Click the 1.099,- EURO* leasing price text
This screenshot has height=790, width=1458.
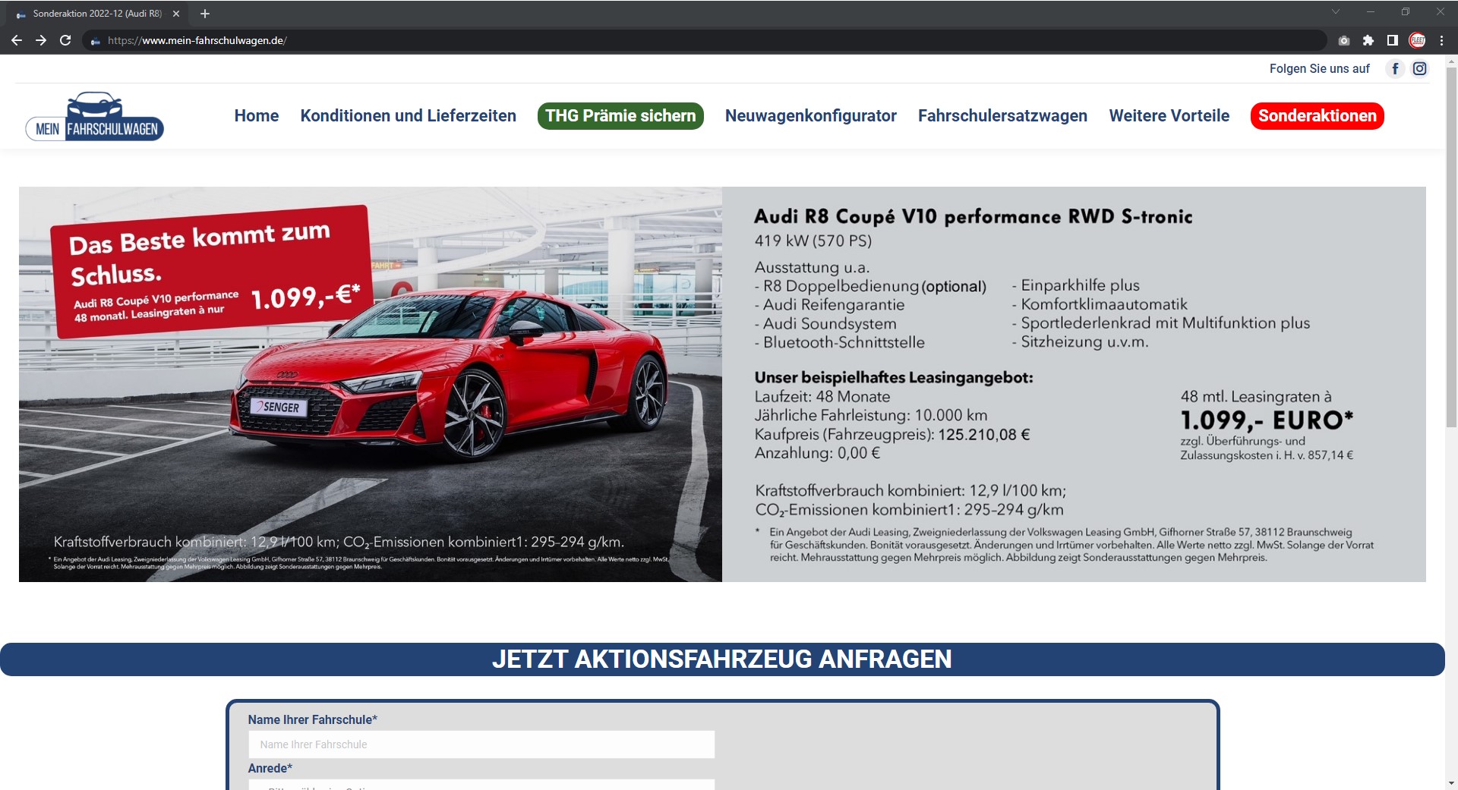click(1267, 420)
